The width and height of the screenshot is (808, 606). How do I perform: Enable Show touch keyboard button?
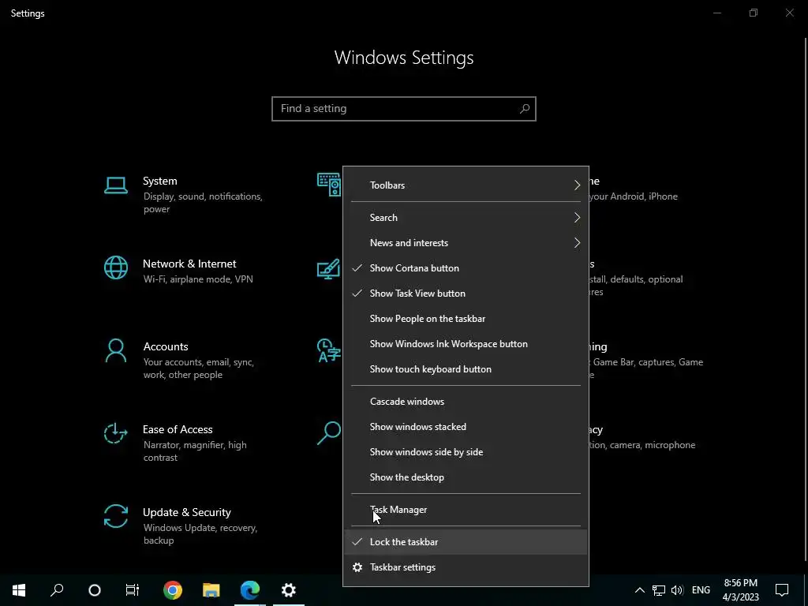pos(466,369)
